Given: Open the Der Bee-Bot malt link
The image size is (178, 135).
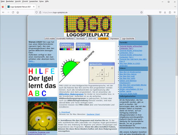Looking at the screenshot, I should 127,76.
